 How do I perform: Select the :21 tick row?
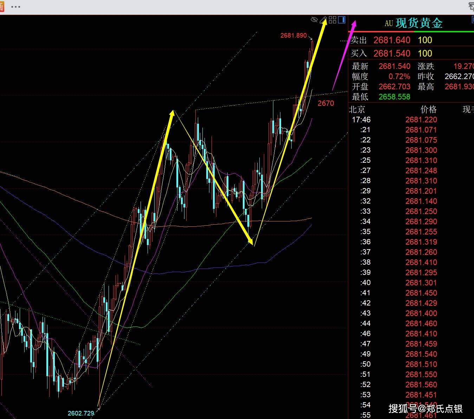411,130
